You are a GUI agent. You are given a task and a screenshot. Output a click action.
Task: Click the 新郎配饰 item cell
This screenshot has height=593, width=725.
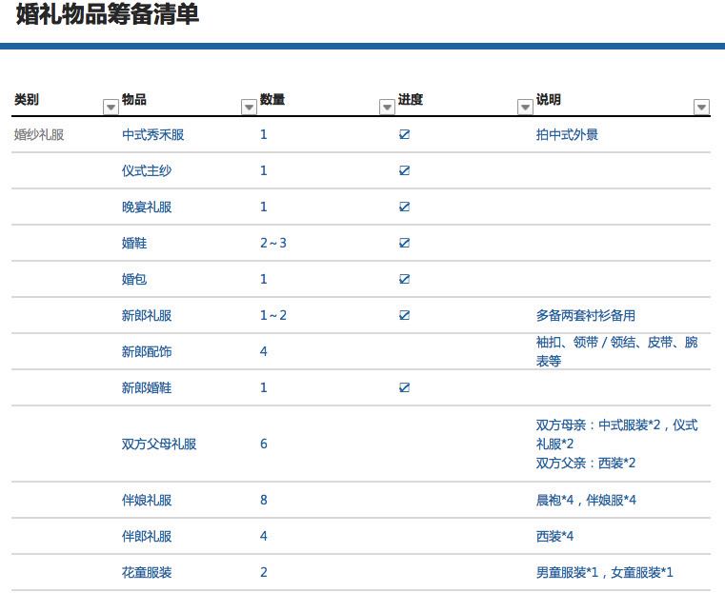[x=147, y=351]
